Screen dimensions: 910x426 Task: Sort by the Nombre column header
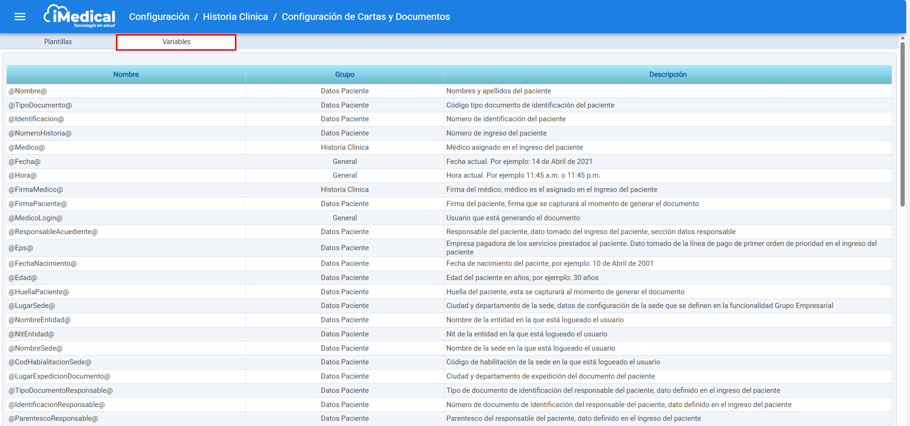(x=126, y=74)
